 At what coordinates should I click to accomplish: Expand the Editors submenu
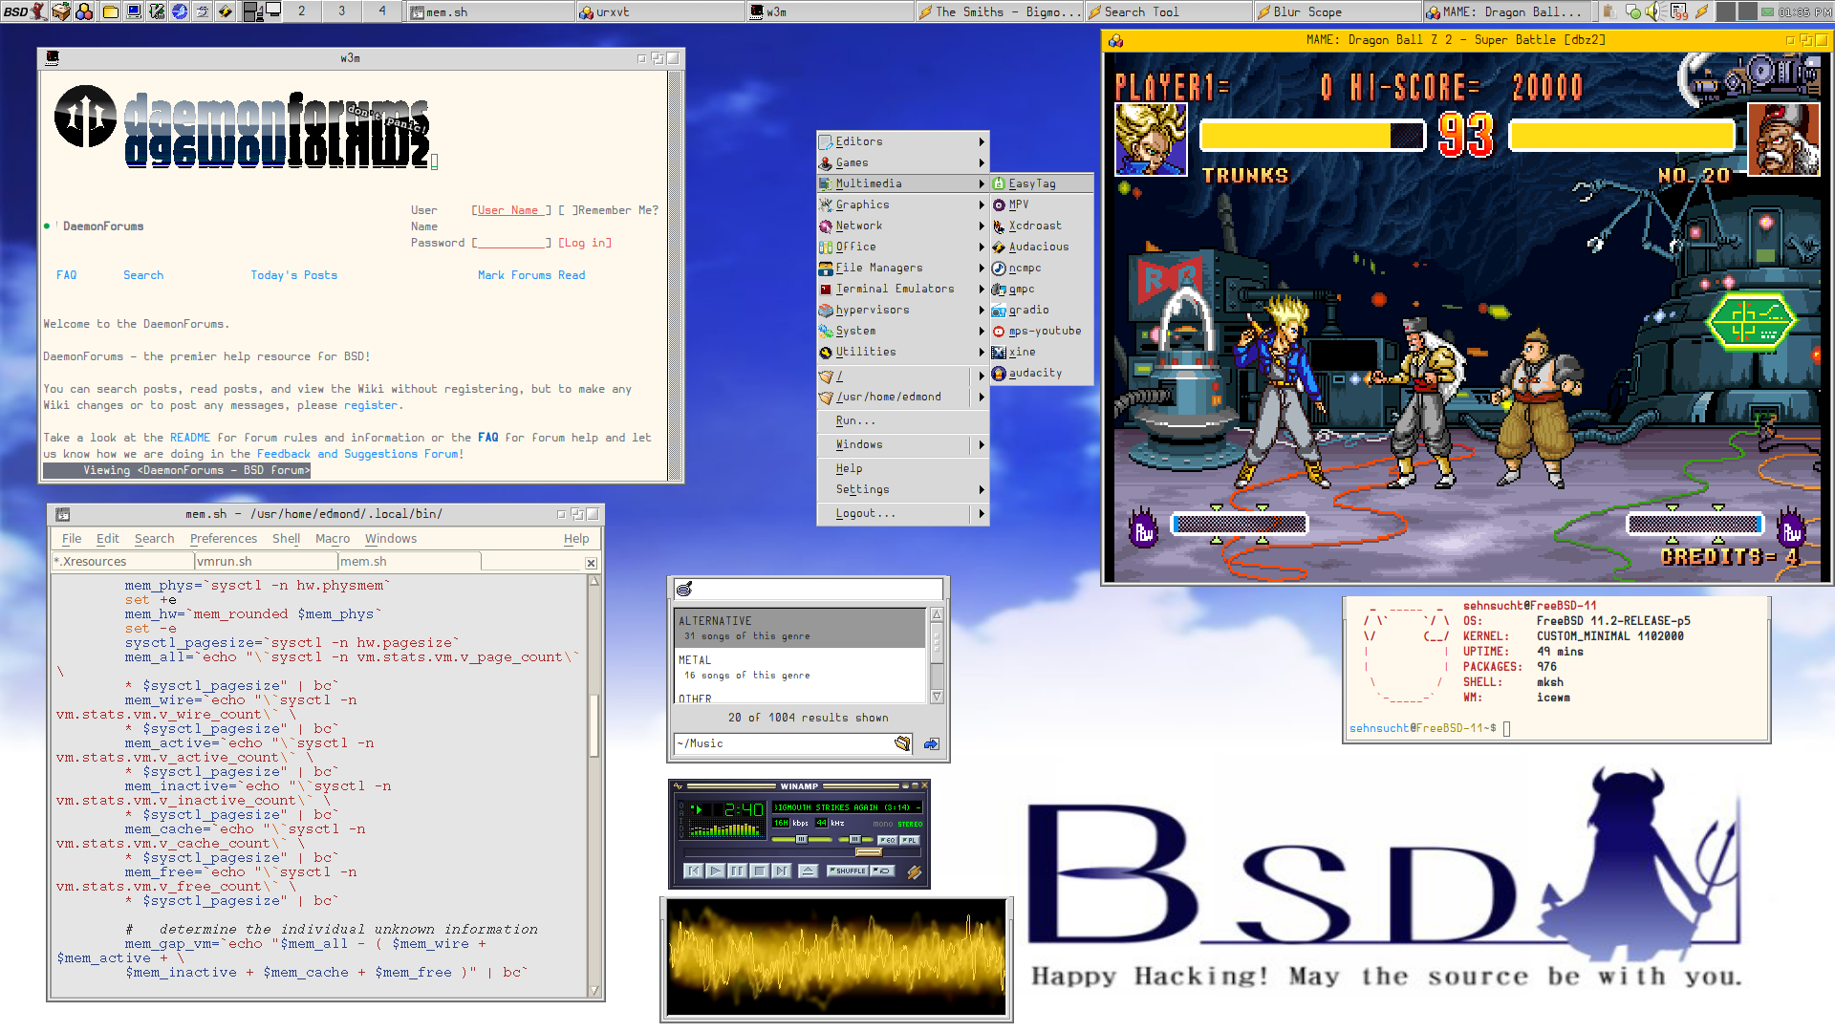click(x=902, y=141)
